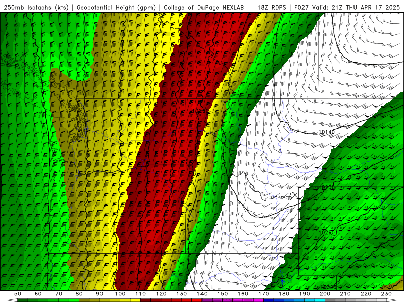Click the 130 value on the color scale
This screenshot has height=303, width=404.
182,294
